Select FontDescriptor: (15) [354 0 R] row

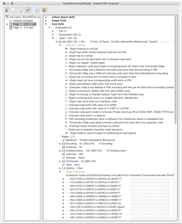point(96,151)
